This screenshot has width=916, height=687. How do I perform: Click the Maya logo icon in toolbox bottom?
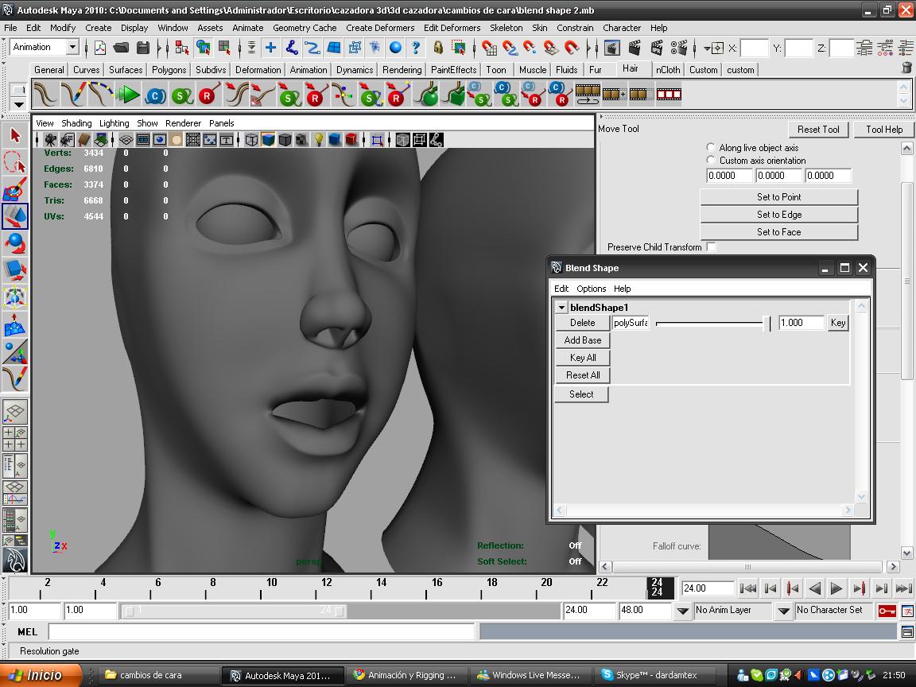[x=15, y=560]
